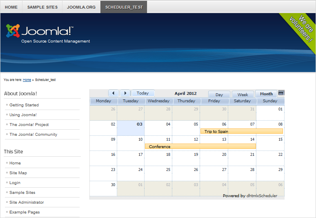Click the day 27 cell
Screen dimensions: 316x218
coord(214,173)
